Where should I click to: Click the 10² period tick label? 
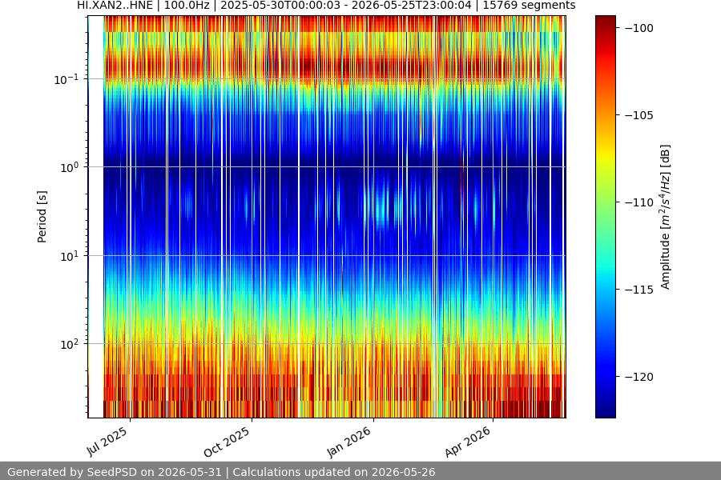pos(69,344)
